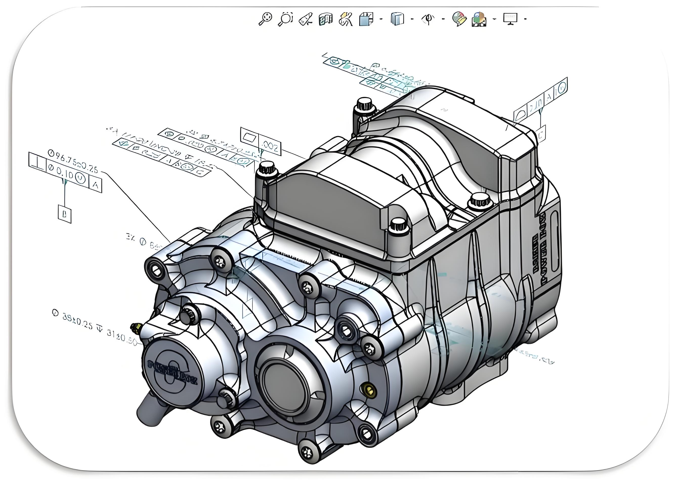Expand the Hide/Show Items dropdown arrow

443,19
